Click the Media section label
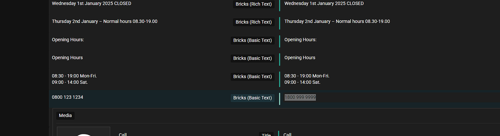The width and height of the screenshot is (500, 136). click(65, 116)
